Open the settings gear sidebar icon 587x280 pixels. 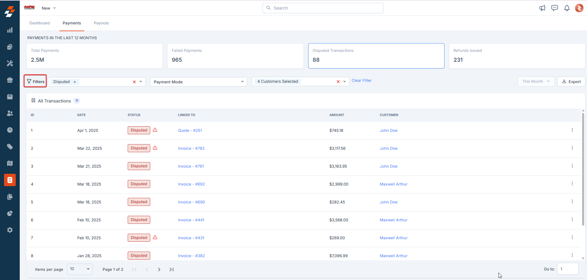coord(10,230)
